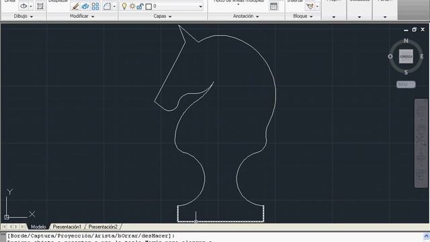The width and height of the screenshot is (430, 242).
Task: Toggle the layer sun freeze icon
Action: point(132,6)
